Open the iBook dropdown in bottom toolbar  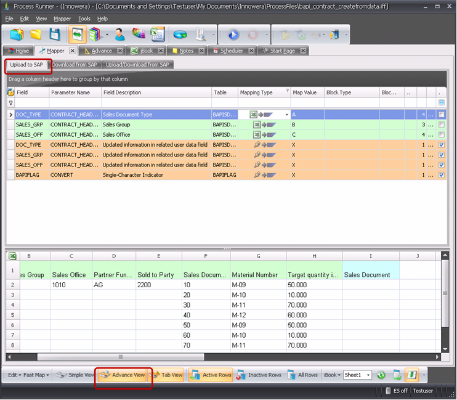click(x=332, y=375)
